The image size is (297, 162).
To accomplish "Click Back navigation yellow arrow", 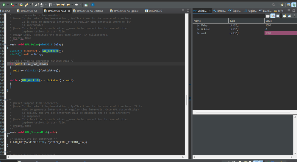I will pyautogui.click(x=68, y=5).
